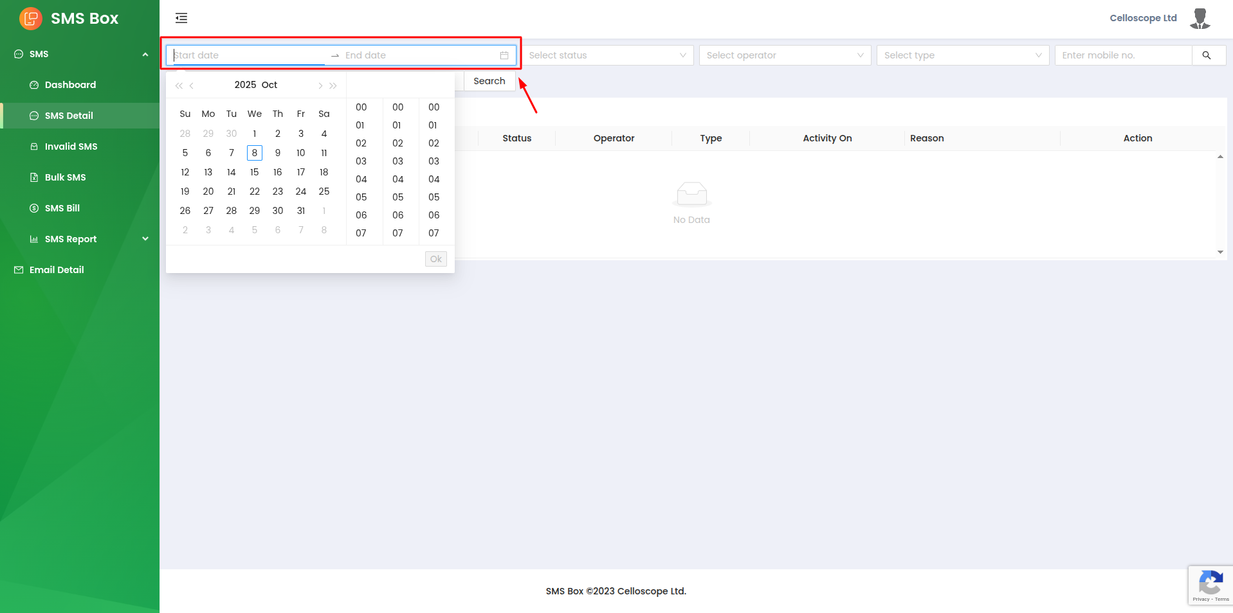Go to next month in calendar
The width and height of the screenshot is (1233, 613).
tap(320, 85)
